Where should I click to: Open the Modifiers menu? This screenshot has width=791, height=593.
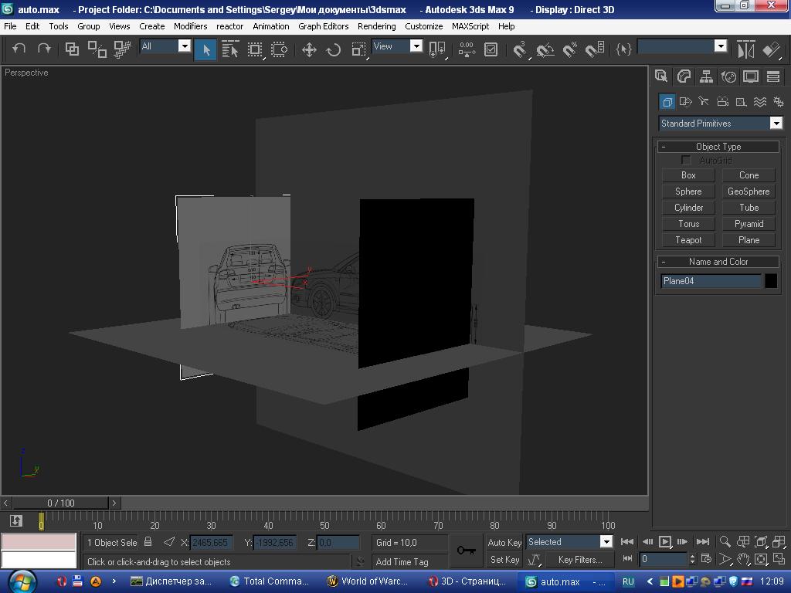pos(190,26)
